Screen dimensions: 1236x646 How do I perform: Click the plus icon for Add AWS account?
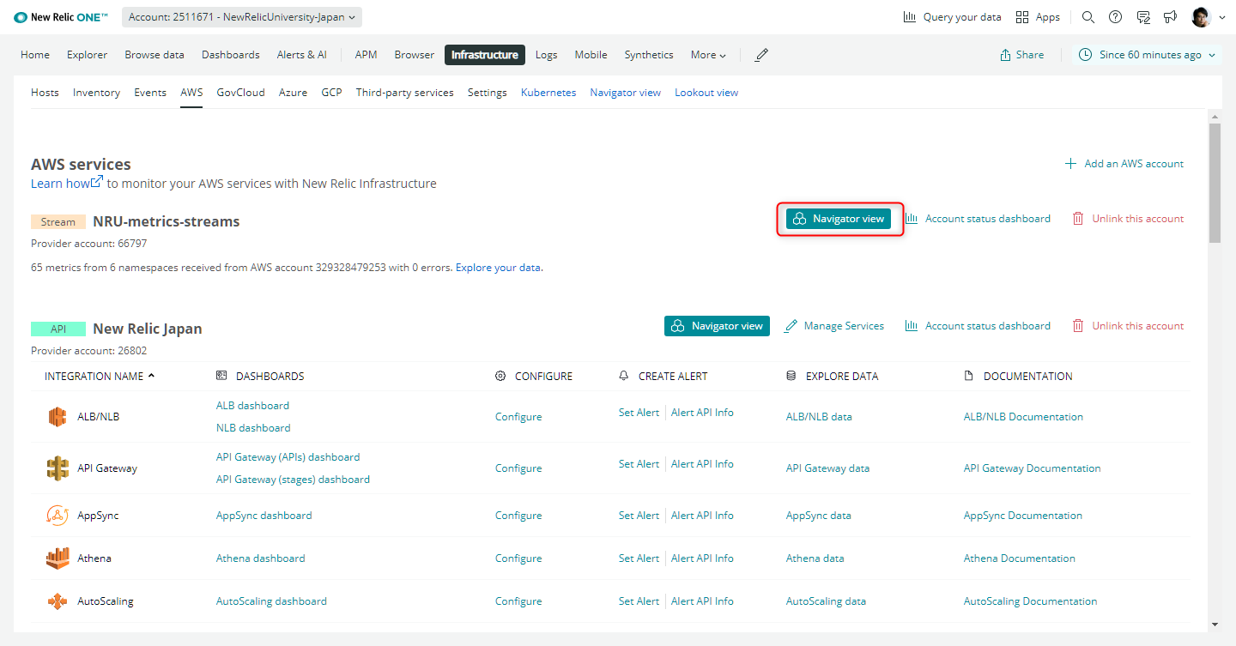pos(1070,164)
